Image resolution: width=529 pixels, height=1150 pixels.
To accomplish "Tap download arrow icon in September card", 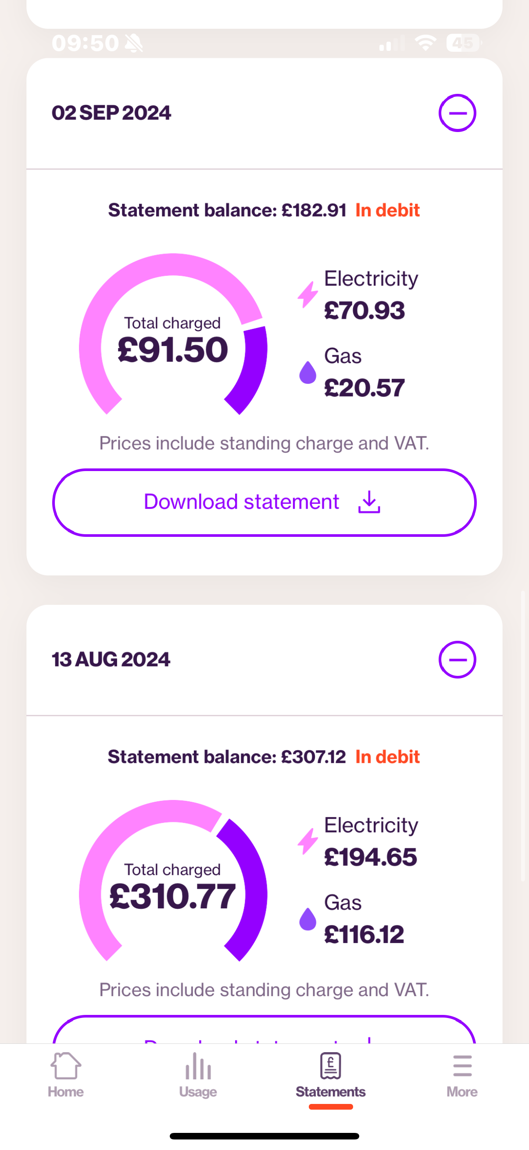I will point(369,502).
